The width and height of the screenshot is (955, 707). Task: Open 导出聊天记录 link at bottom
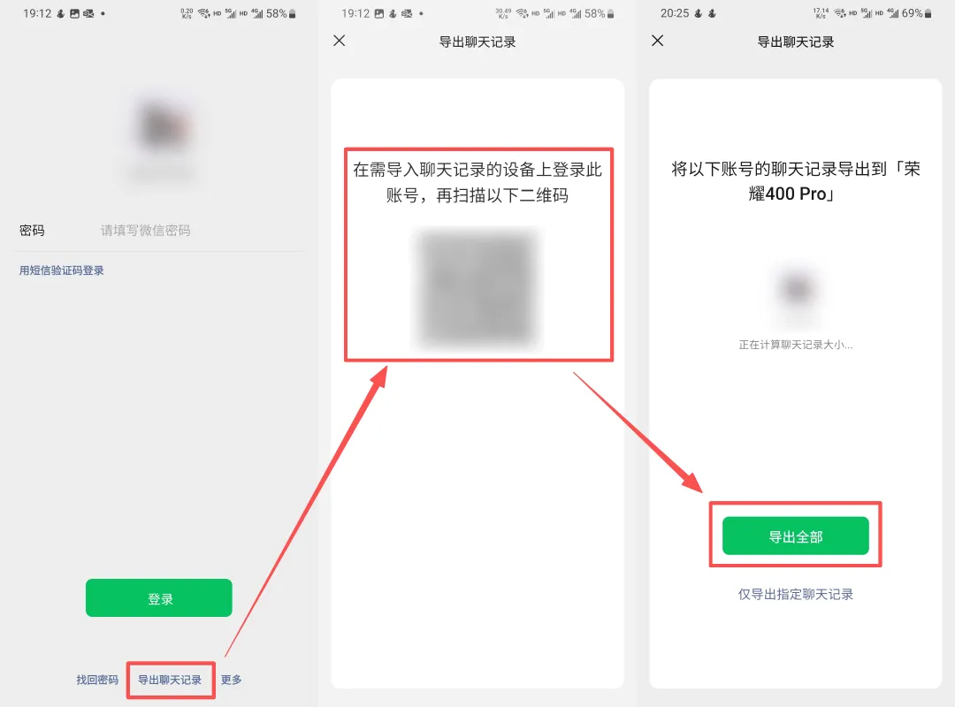[170, 680]
